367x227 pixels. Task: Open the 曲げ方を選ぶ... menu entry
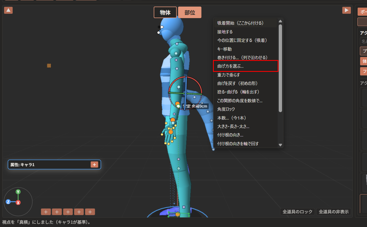(x=246, y=66)
